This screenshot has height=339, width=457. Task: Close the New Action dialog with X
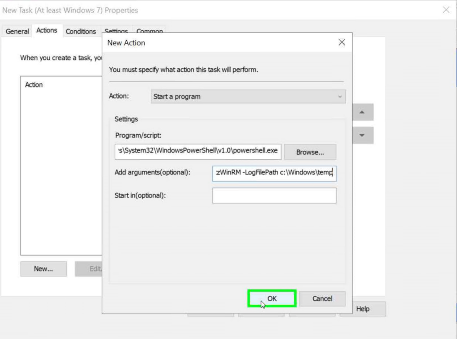342,42
